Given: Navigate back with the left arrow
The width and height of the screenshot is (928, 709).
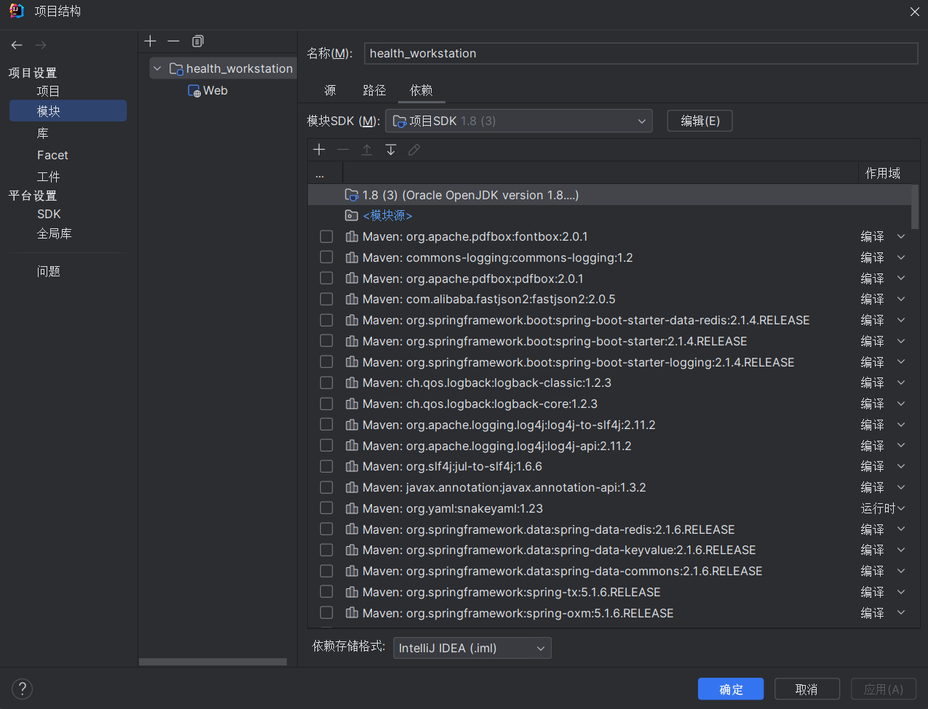Looking at the screenshot, I should pyautogui.click(x=17, y=45).
